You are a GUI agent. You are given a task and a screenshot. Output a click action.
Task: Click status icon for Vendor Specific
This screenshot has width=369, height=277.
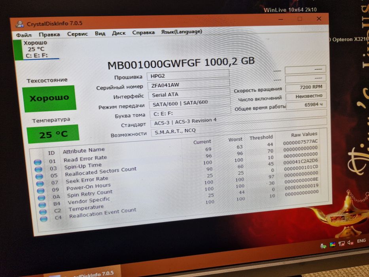point(42,205)
